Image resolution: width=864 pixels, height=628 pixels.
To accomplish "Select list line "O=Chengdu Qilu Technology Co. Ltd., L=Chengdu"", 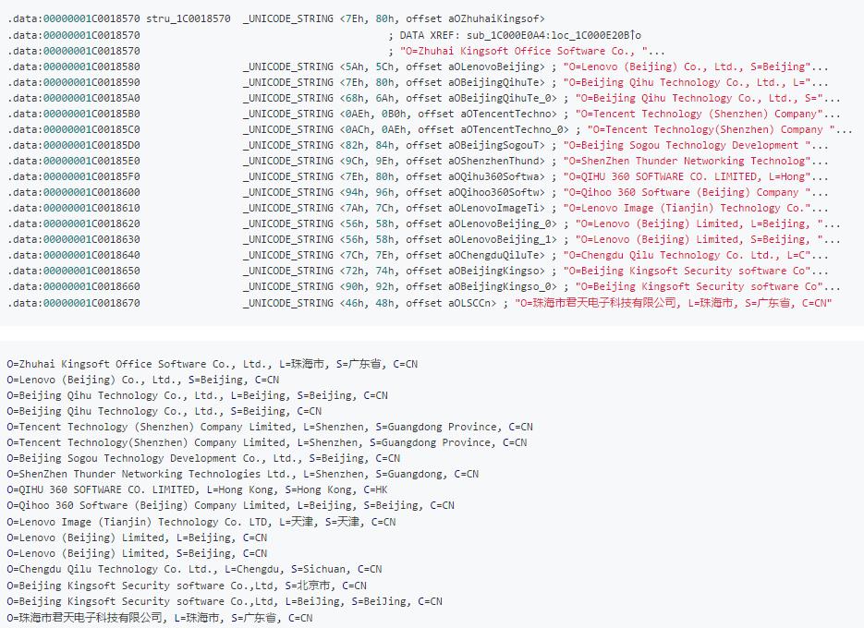I will pyautogui.click(x=194, y=569).
